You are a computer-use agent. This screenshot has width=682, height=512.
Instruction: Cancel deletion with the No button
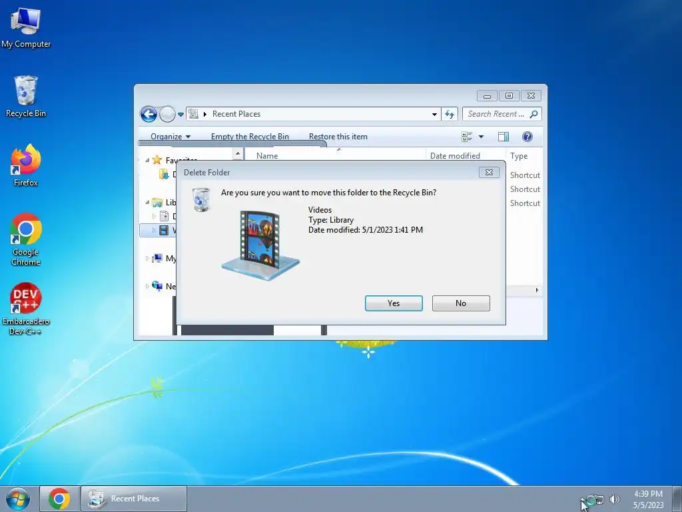(461, 303)
